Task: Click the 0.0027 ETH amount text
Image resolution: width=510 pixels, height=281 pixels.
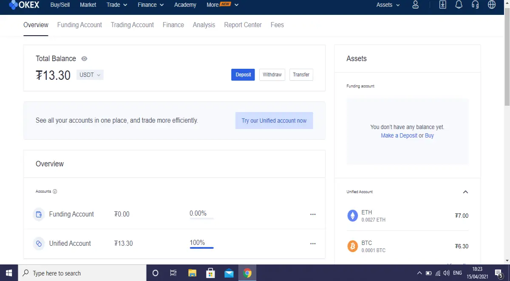Action: coord(374,220)
